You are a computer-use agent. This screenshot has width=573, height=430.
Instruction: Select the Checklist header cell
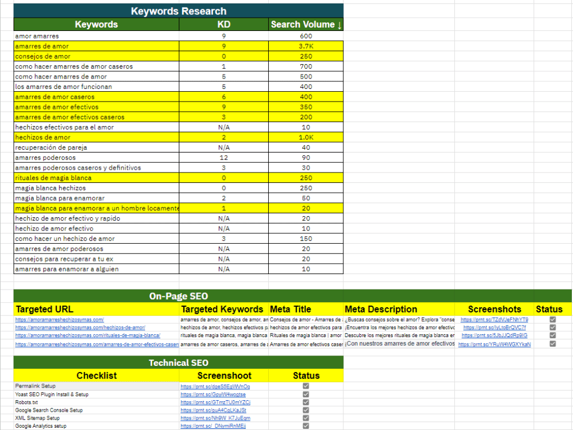(x=96, y=376)
